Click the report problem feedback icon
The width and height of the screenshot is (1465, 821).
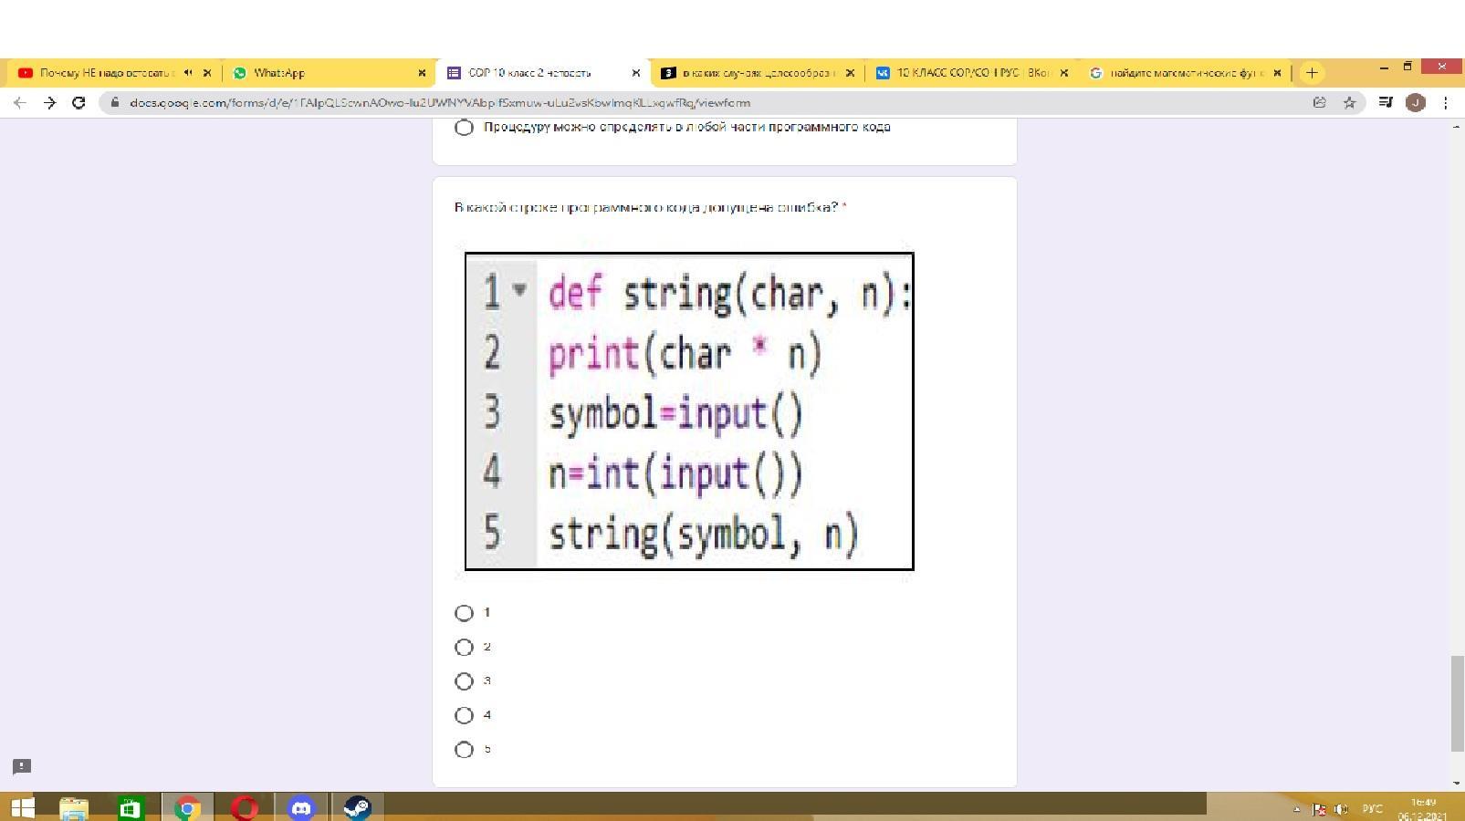(x=22, y=766)
